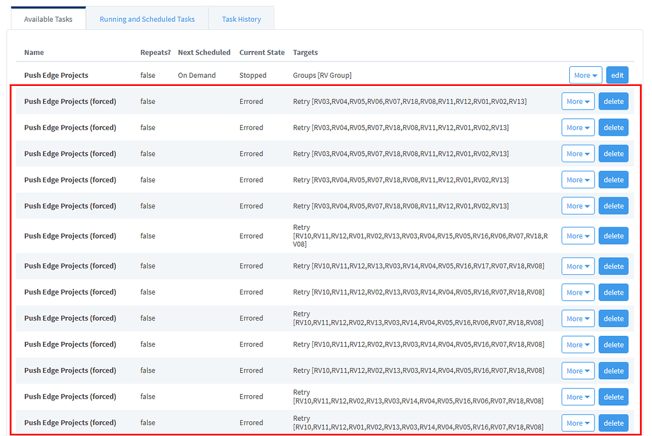Open the More menu on the first errored row
652x436 pixels.
click(x=578, y=101)
